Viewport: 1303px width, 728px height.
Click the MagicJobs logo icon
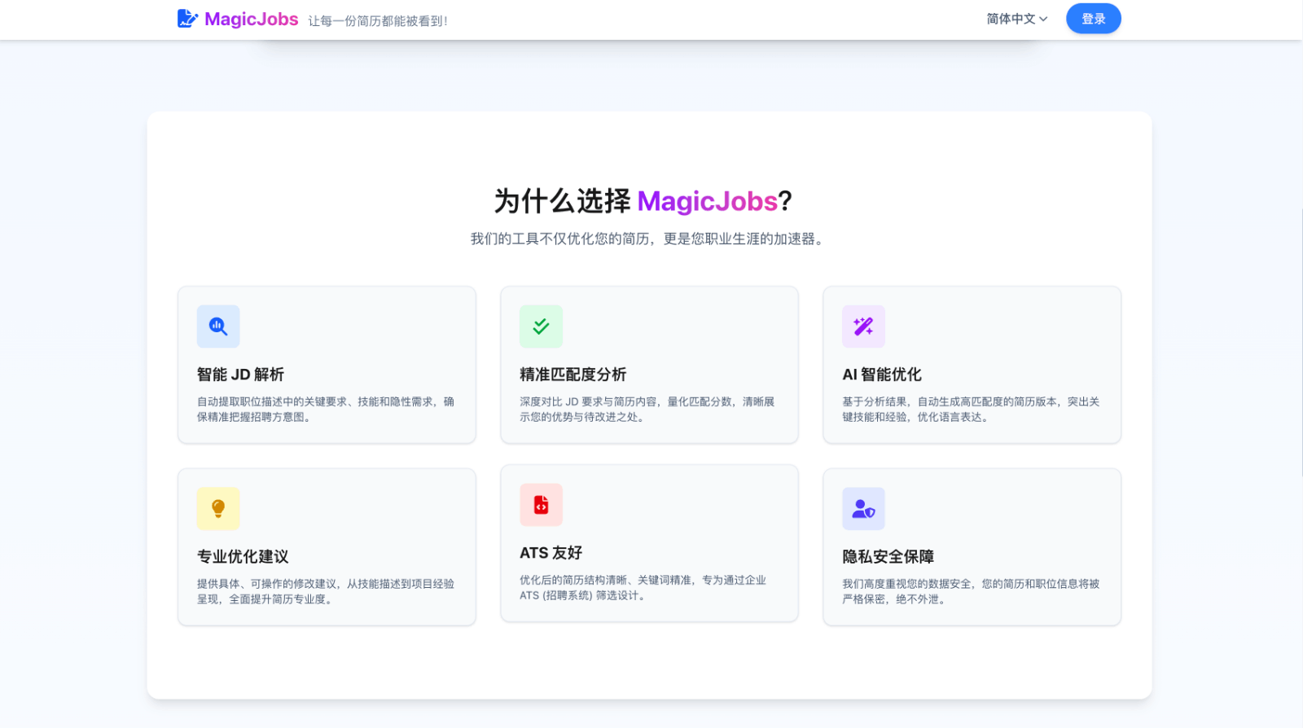tap(187, 19)
